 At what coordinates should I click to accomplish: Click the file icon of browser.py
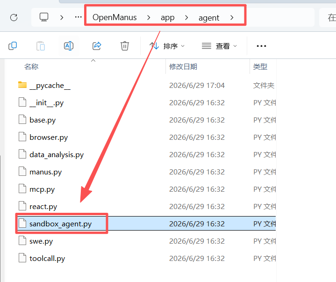[22, 137]
